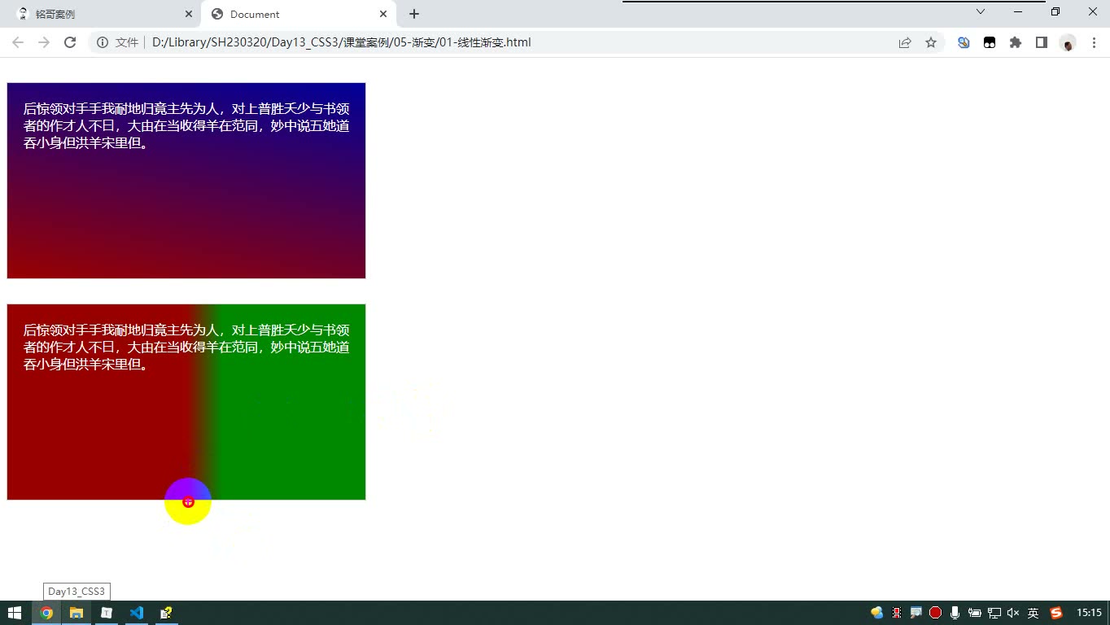Switch to Visual Studio Code in taskbar
Screen dimensions: 1110x625
point(137,613)
